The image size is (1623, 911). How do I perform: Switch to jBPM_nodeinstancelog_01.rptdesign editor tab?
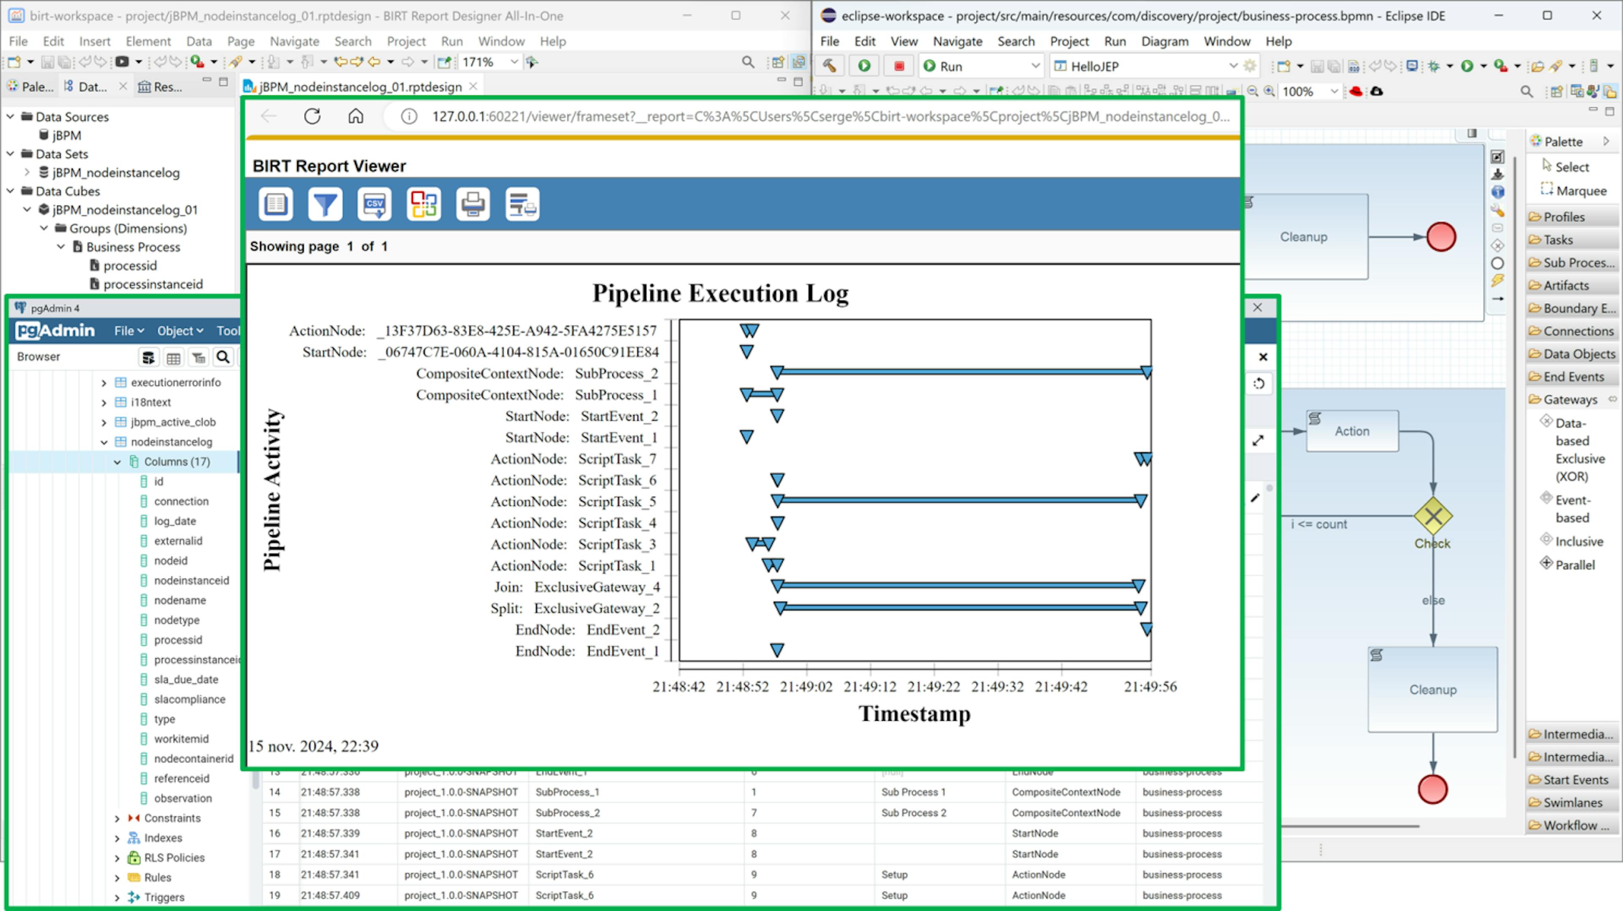coord(361,87)
